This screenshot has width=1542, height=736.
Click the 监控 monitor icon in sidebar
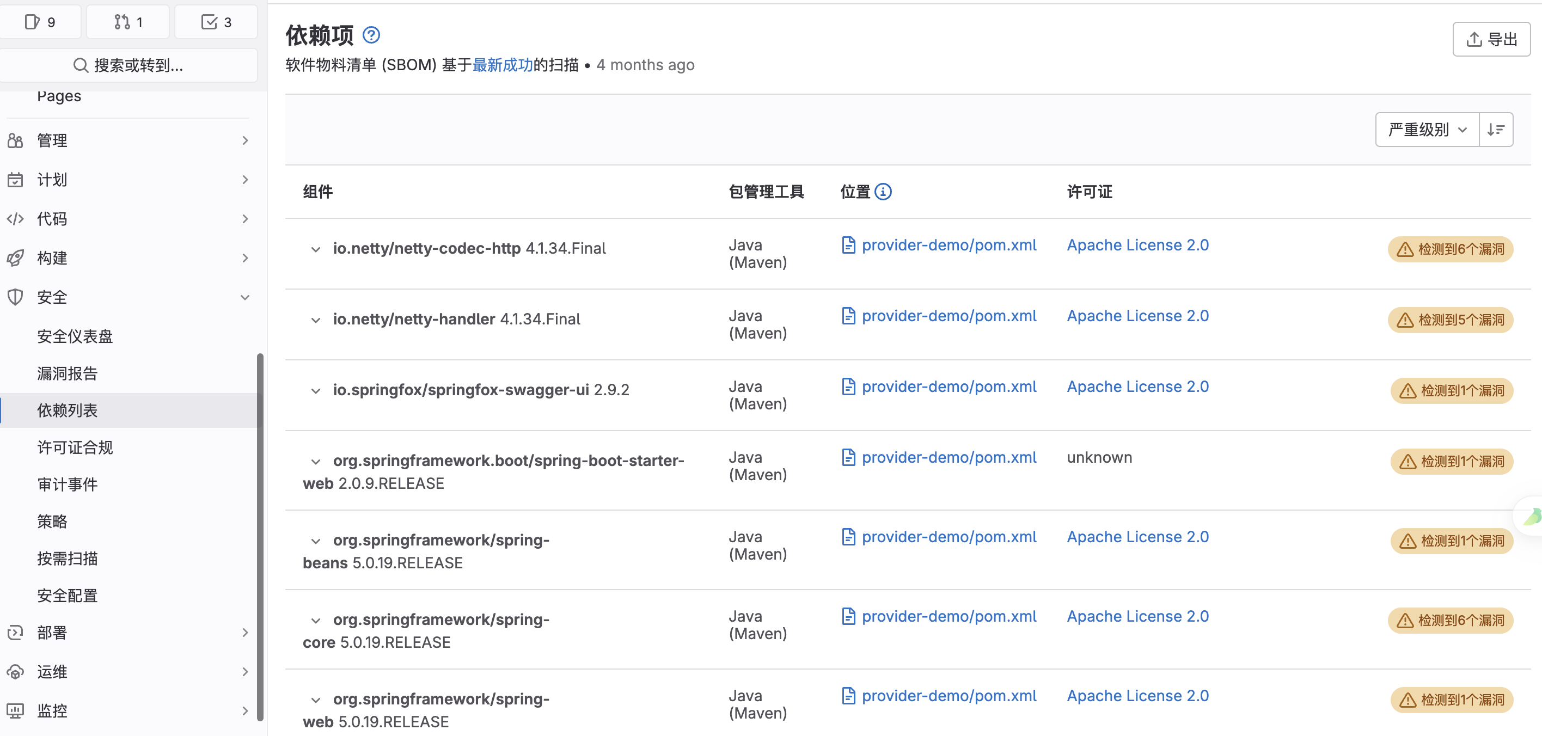[15, 710]
